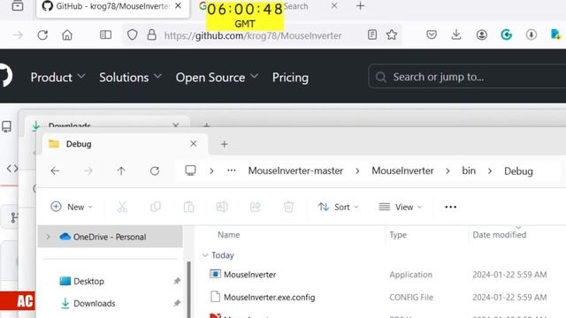Open new browser tab
Image resolution: width=566 pixels, height=318 pixels.
pyautogui.click(x=360, y=6)
